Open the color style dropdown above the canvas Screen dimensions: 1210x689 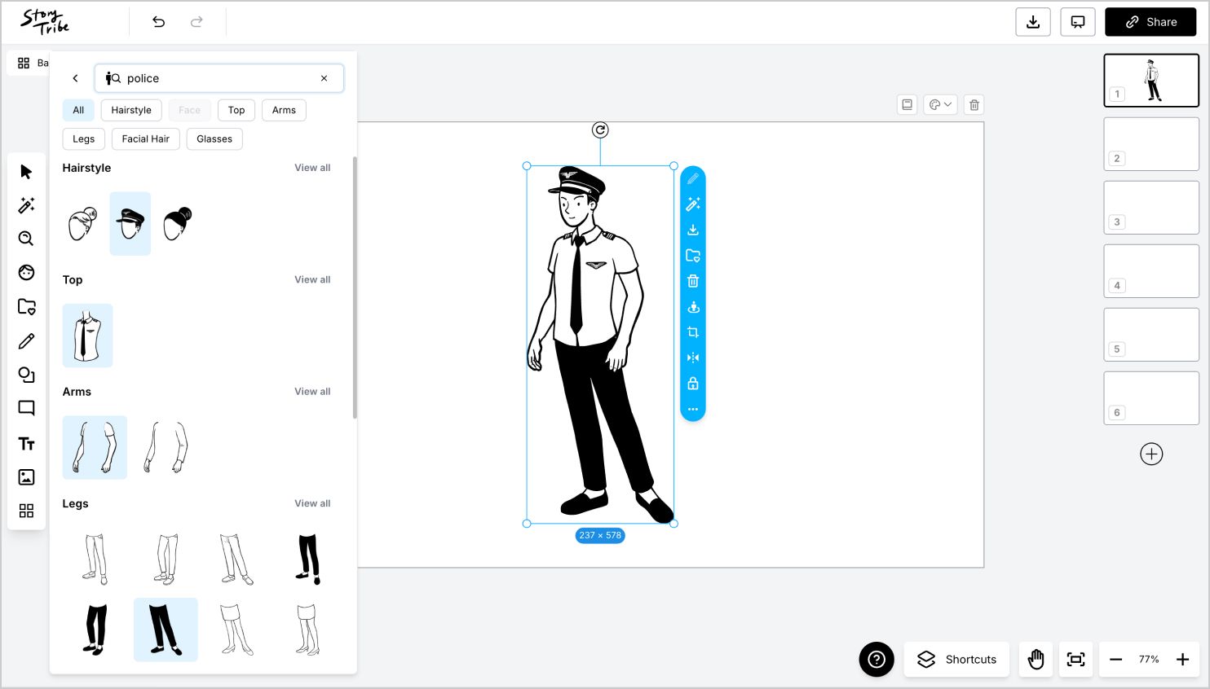click(x=939, y=104)
